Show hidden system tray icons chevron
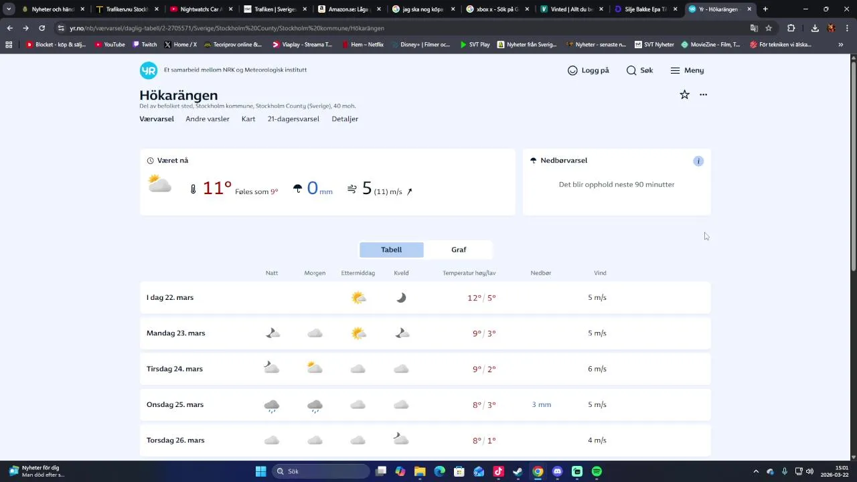Image resolution: width=857 pixels, height=482 pixels. click(x=756, y=471)
